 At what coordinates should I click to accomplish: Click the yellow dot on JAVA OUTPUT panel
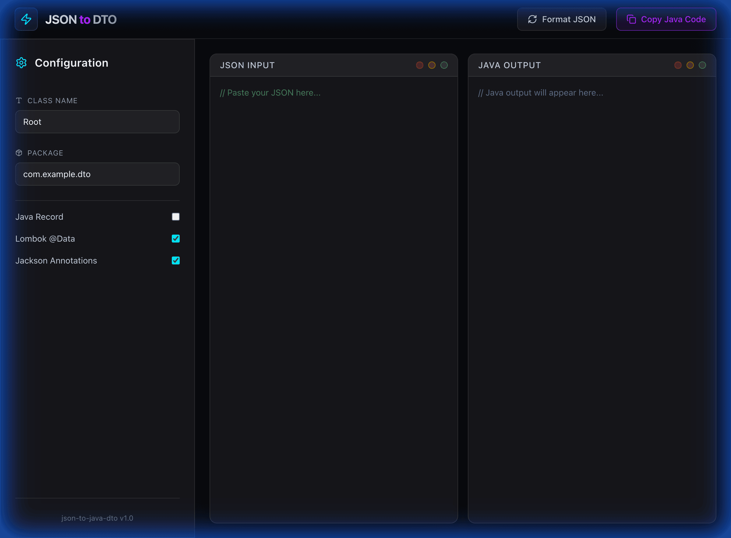click(690, 65)
